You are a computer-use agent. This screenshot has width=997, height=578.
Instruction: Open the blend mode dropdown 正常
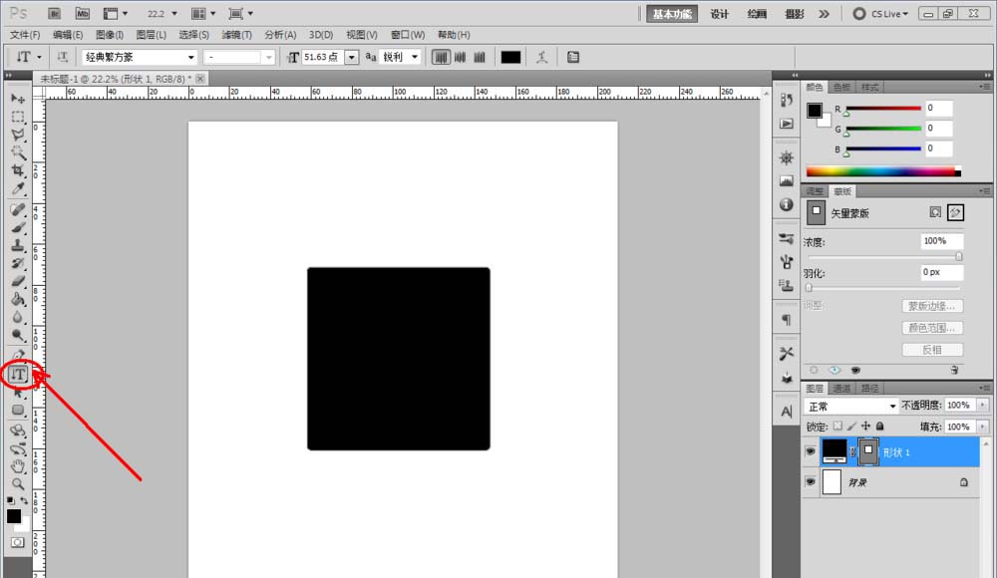pos(850,406)
